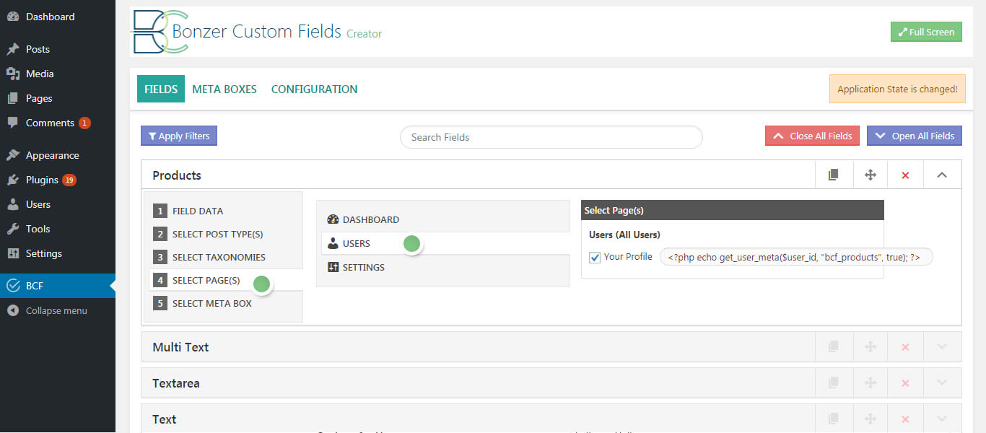Click Close All Fields button

coord(812,136)
